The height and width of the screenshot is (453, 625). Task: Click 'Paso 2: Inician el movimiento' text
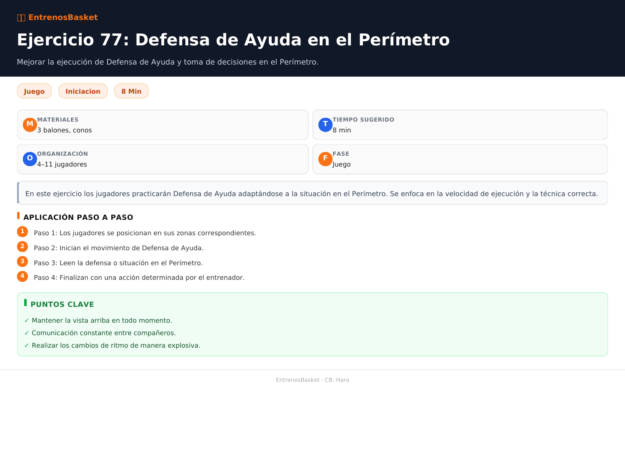tap(119, 248)
